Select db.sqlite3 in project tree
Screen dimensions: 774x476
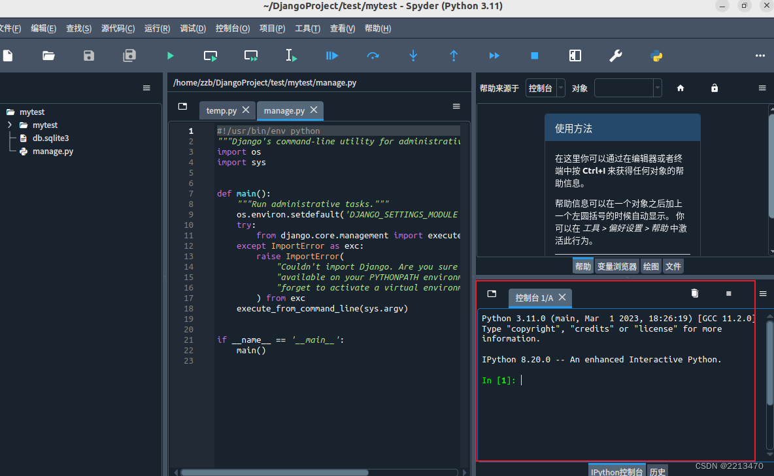(50, 138)
